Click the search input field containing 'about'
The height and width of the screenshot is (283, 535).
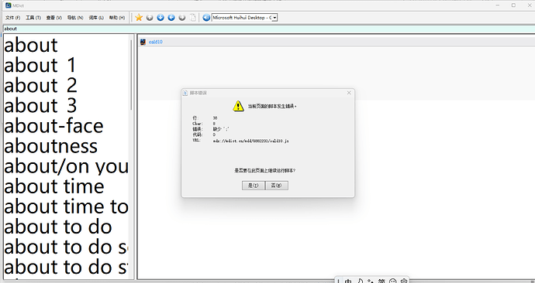coord(267,29)
